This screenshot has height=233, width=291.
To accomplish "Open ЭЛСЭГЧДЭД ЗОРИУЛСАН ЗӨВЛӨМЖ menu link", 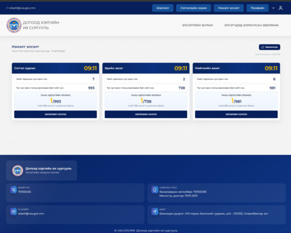I will click(x=251, y=25).
